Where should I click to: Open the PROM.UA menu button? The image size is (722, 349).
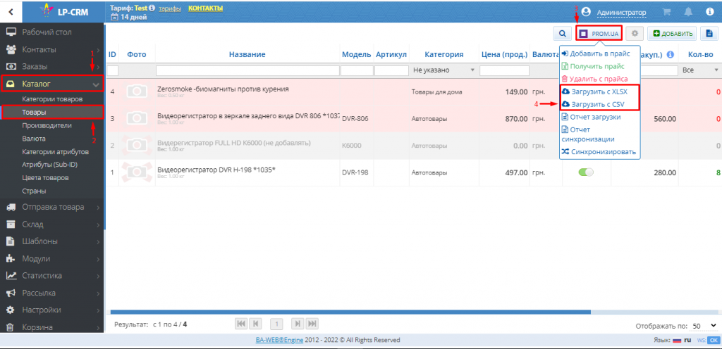[x=599, y=34]
